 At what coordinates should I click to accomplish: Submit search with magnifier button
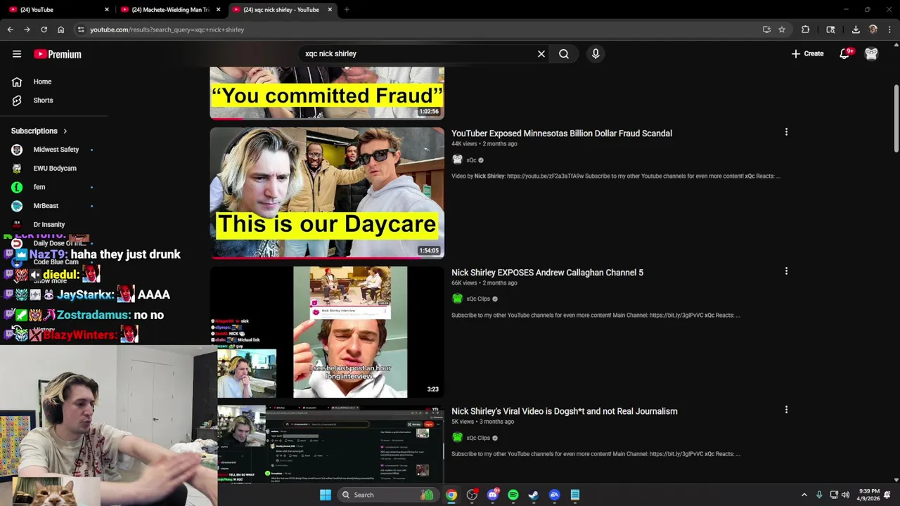(x=564, y=53)
